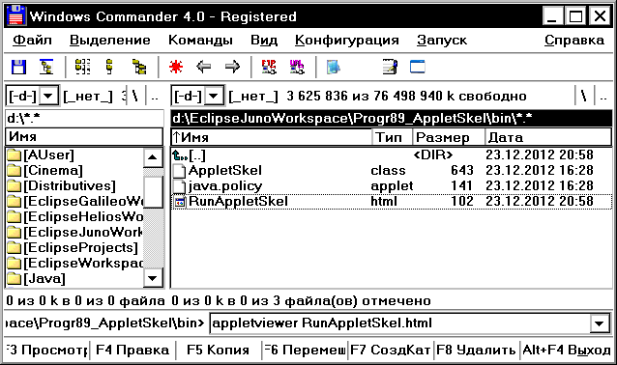Screen dimensions: 617x365
Task: Click the folder icon for [Distributives]
Action: tap(15, 186)
